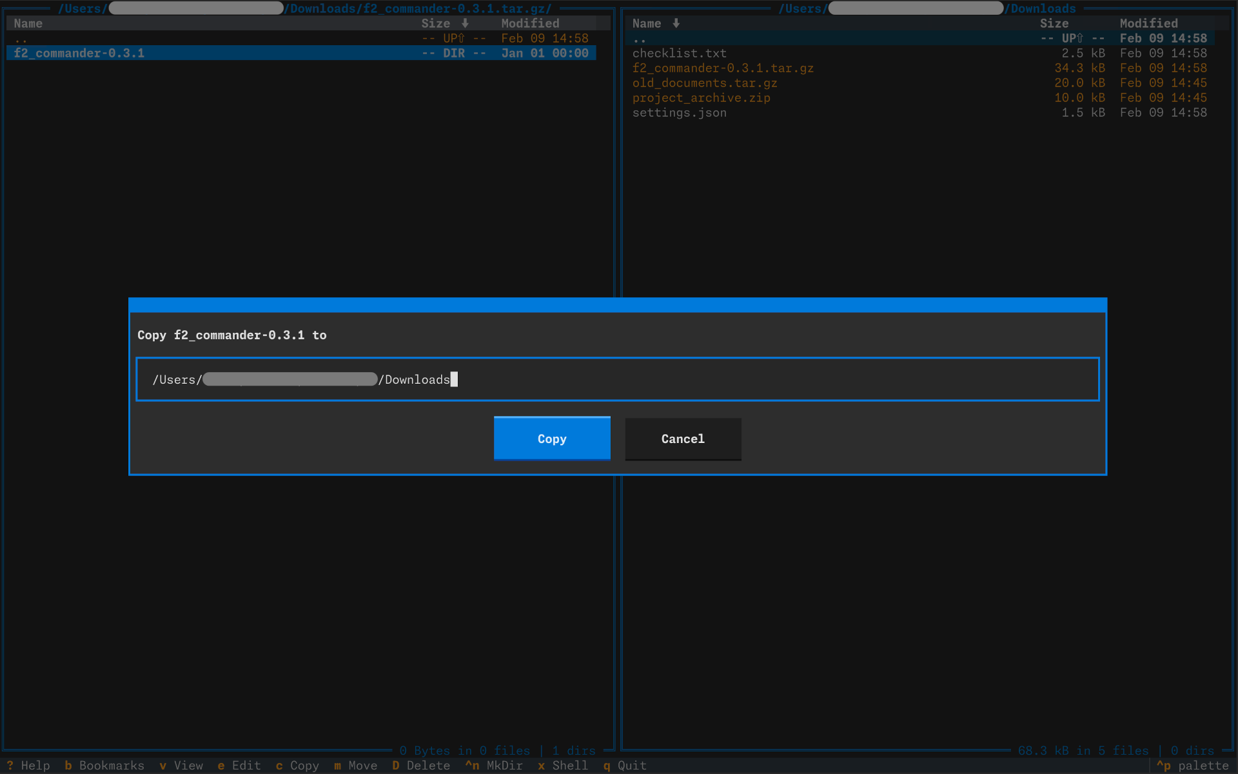Screen dimensions: 1238x774
Task: Select settings.json in right panel
Action: click(919, 112)
